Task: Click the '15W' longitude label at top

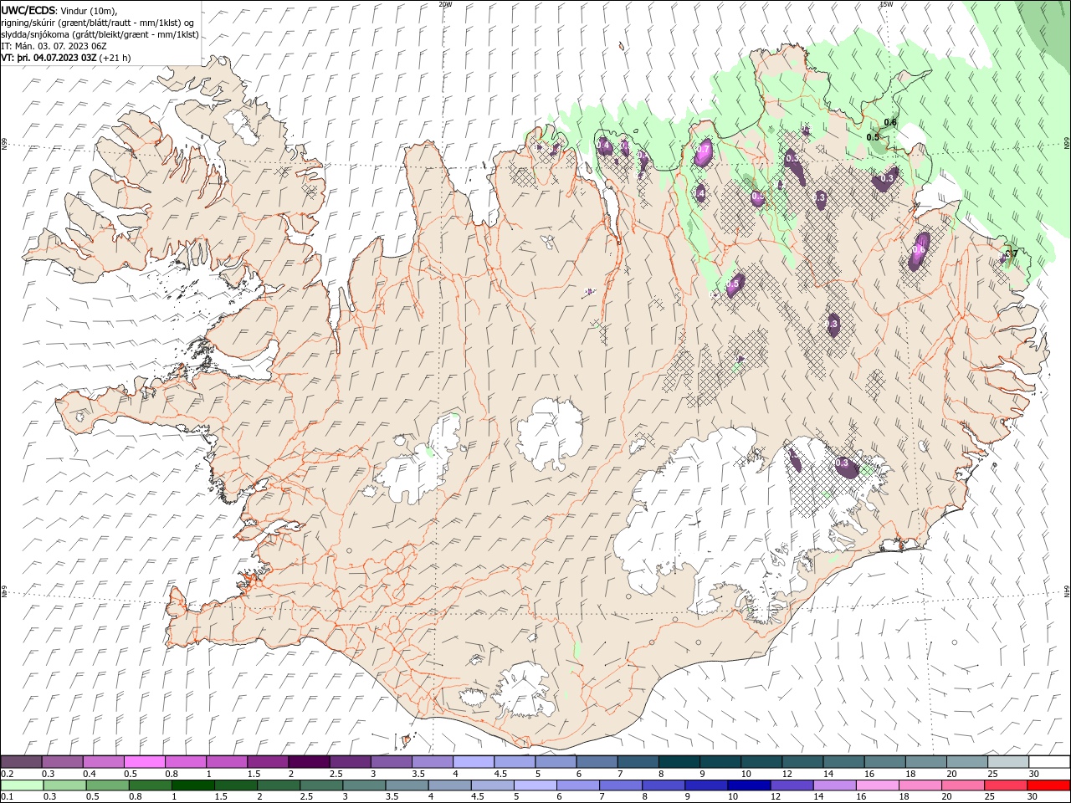Action: click(886, 4)
